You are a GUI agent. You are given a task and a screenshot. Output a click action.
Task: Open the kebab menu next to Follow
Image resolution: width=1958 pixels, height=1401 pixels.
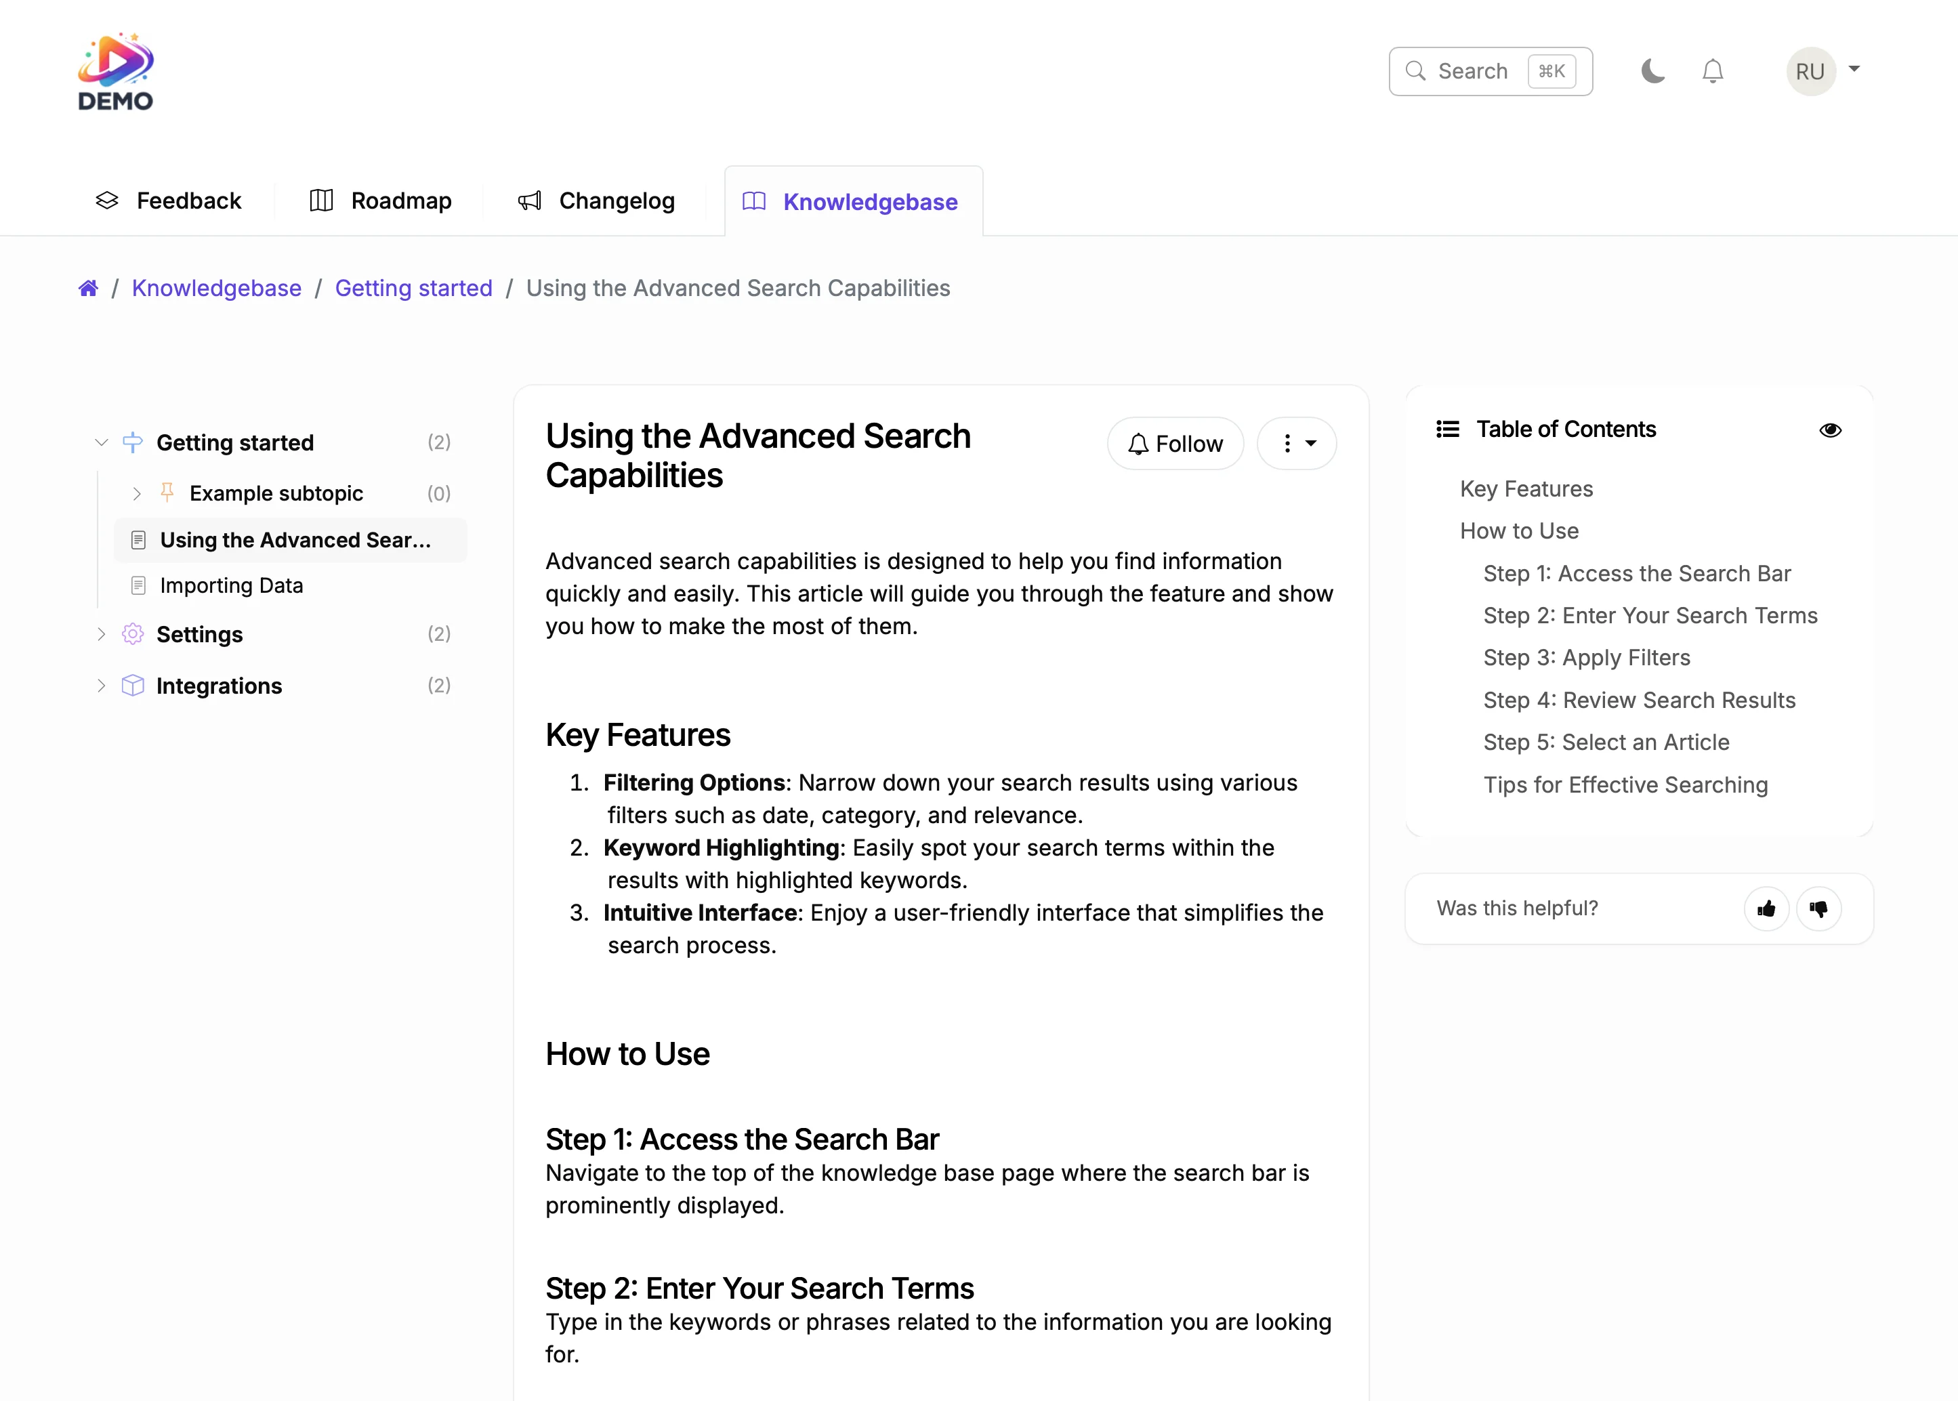1297,442
